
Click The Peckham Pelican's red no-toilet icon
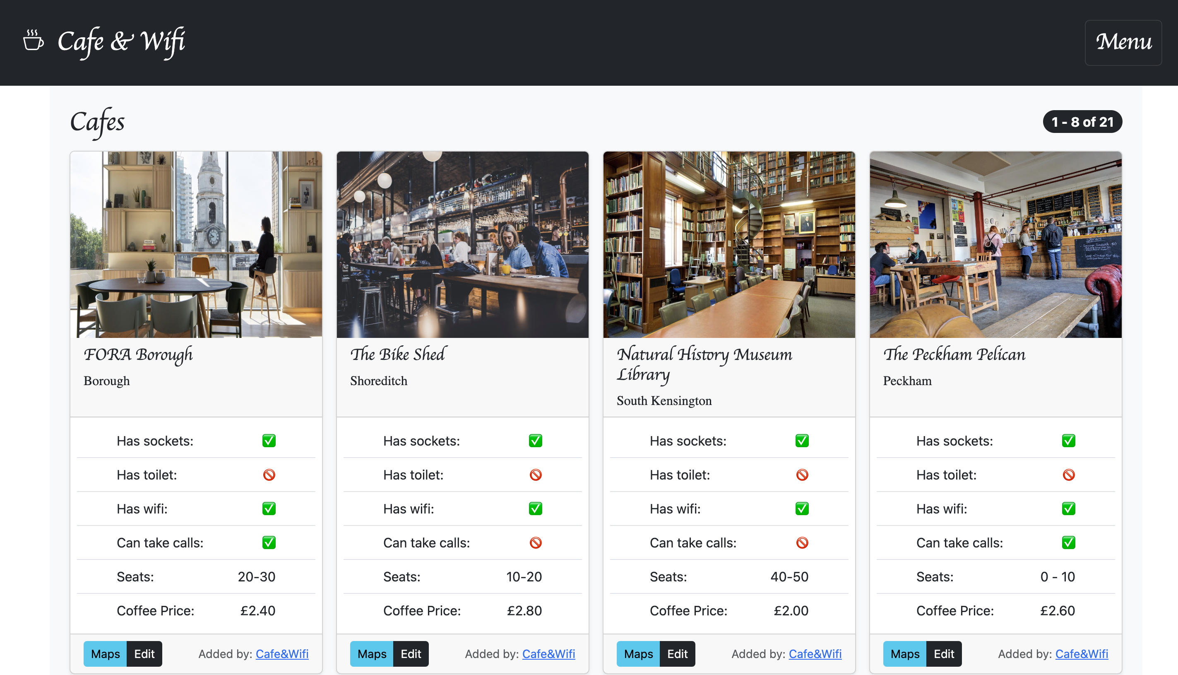(1068, 475)
